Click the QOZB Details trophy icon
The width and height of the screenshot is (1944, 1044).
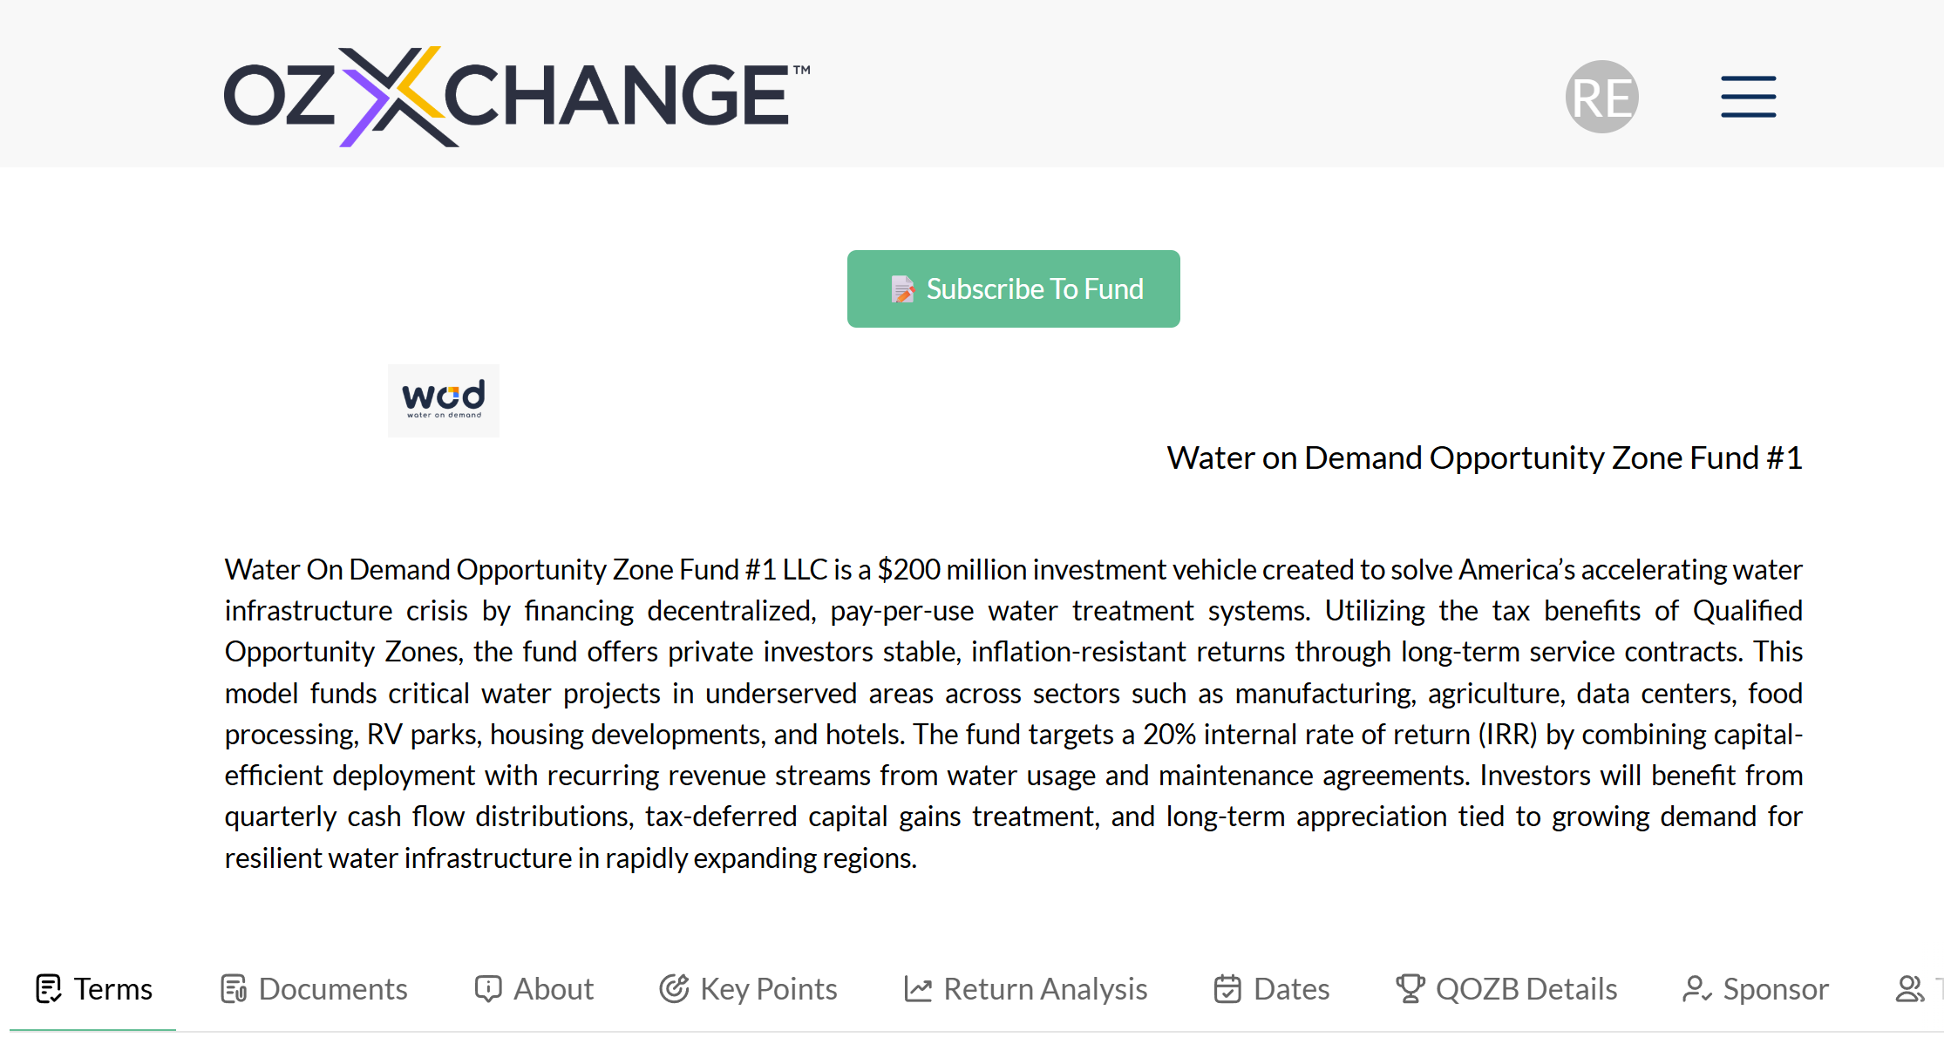(x=1410, y=989)
